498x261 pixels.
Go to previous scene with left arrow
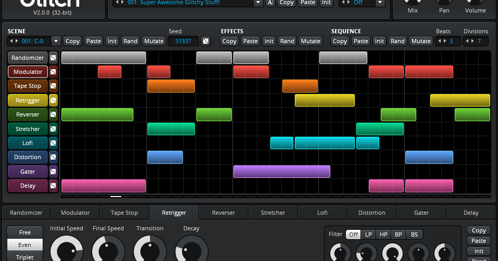click(11, 41)
